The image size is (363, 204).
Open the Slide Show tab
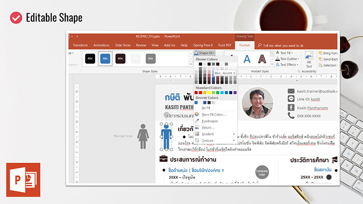(123, 45)
